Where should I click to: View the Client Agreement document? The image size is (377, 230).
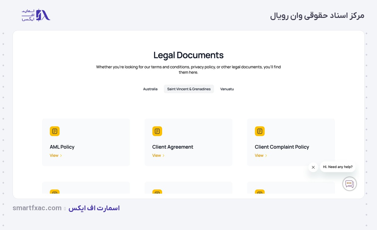tap(158, 155)
